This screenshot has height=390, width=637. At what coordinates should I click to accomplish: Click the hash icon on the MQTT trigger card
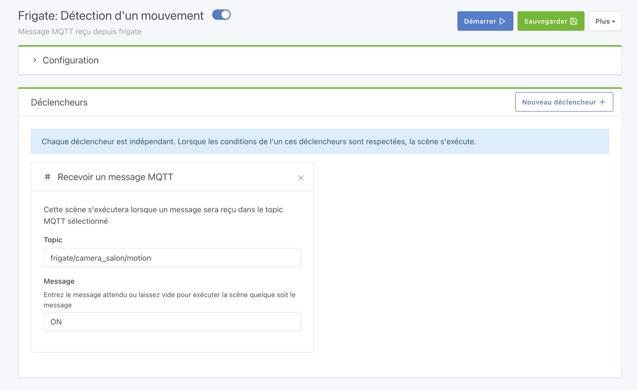click(47, 177)
